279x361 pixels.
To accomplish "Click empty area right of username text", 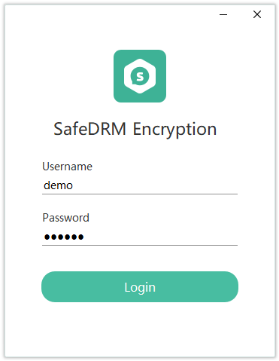I will [156, 186].
